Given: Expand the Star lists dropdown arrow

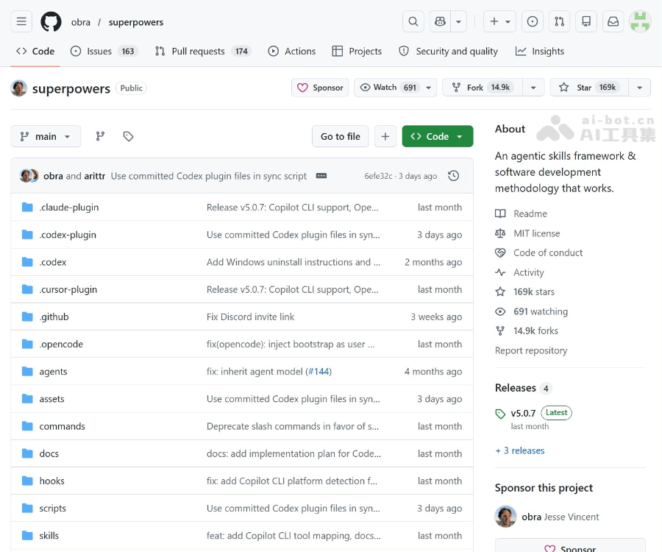Looking at the screenshot, I should click(x=640, y=88).
